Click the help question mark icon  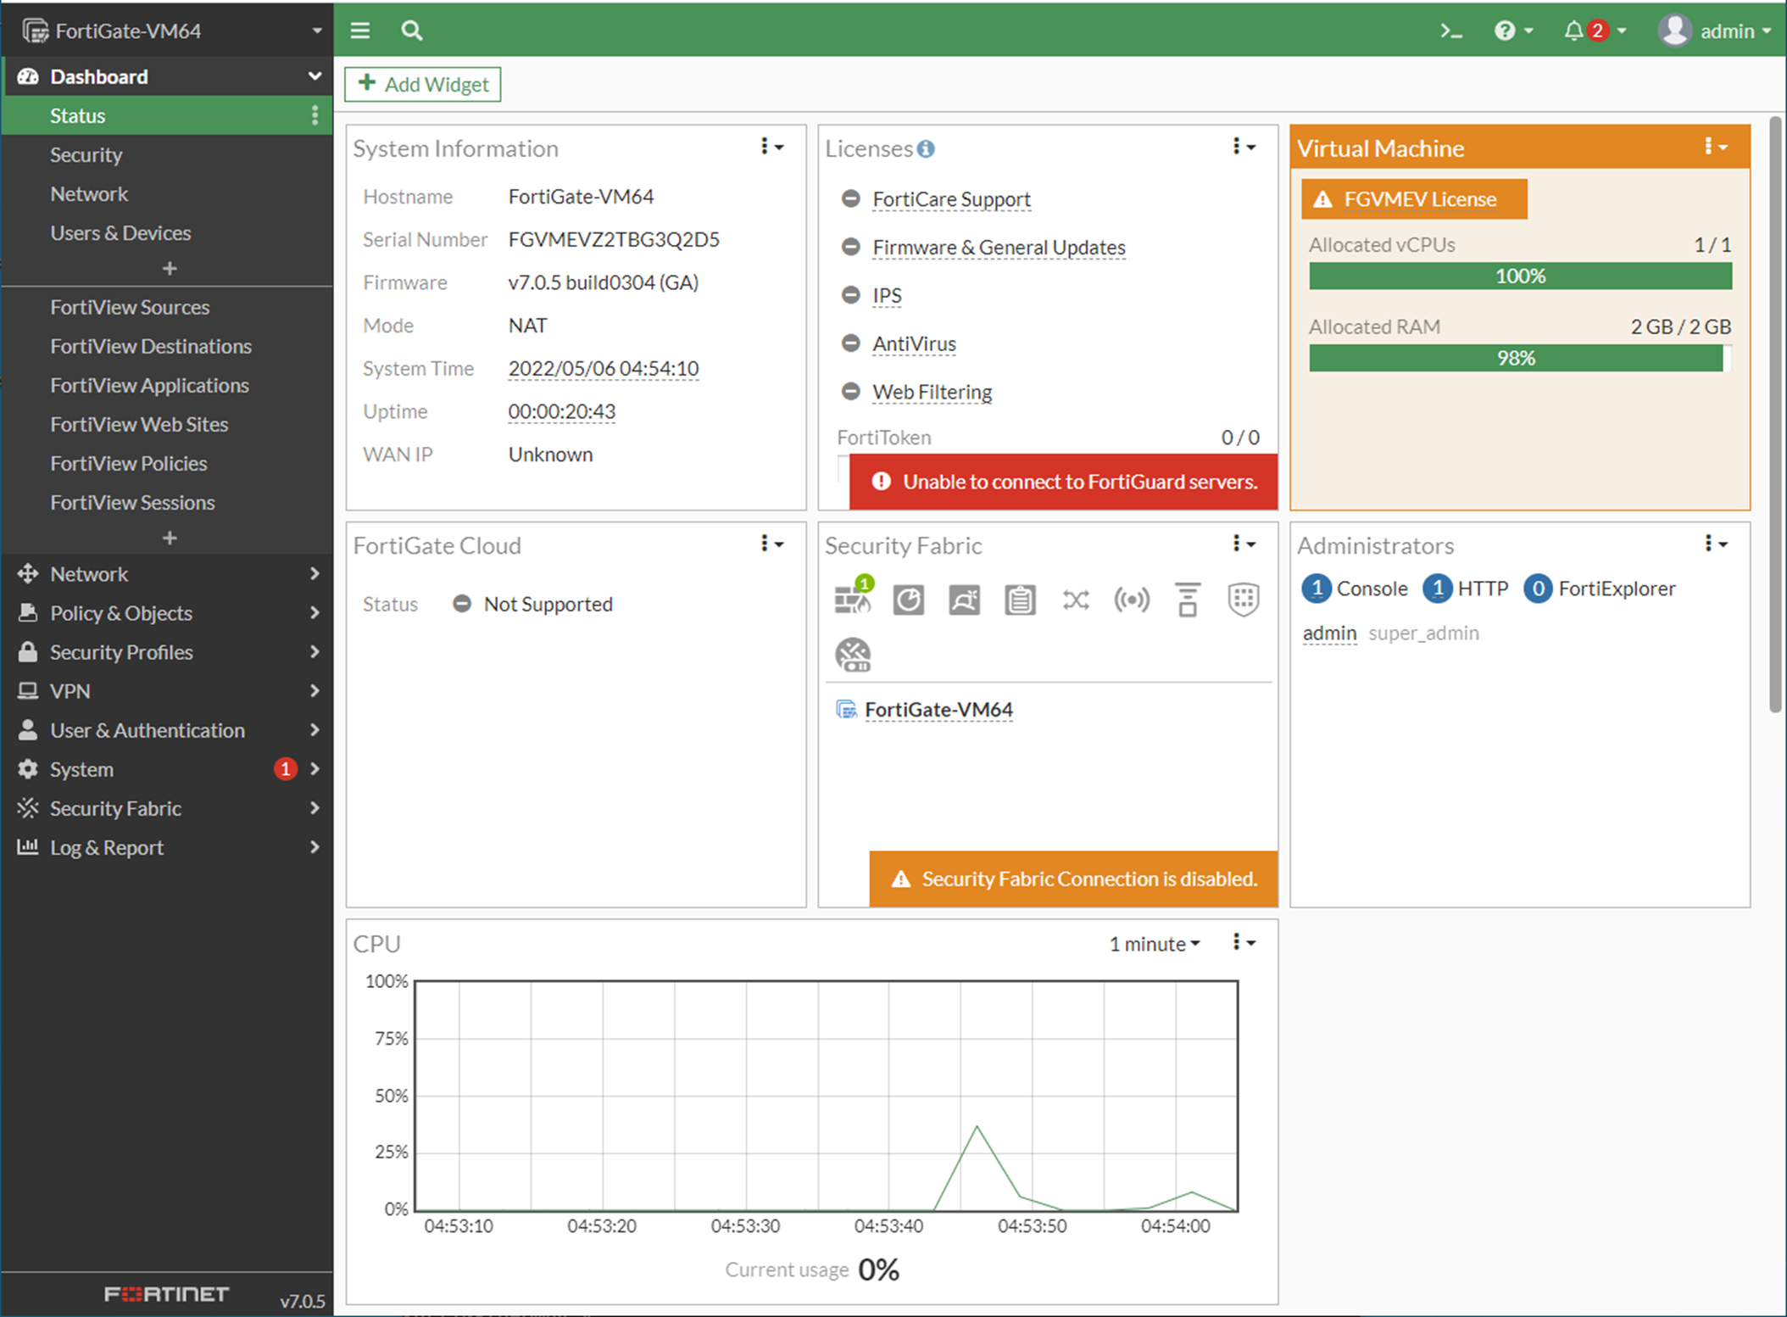tap(1505, 31)
